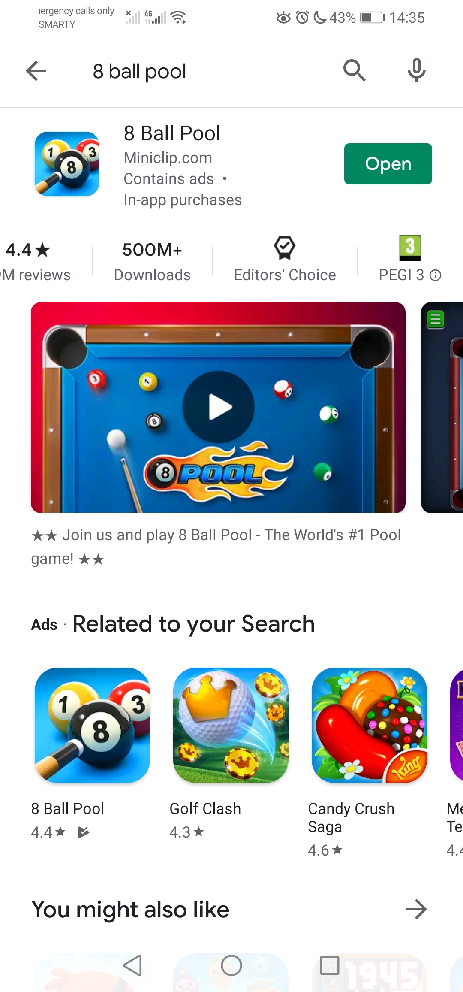Image resolution: width=463 pixels, height=992 pixels.
Task: Tap the PEGI 3 rating badge
Action: pos(410,248)
